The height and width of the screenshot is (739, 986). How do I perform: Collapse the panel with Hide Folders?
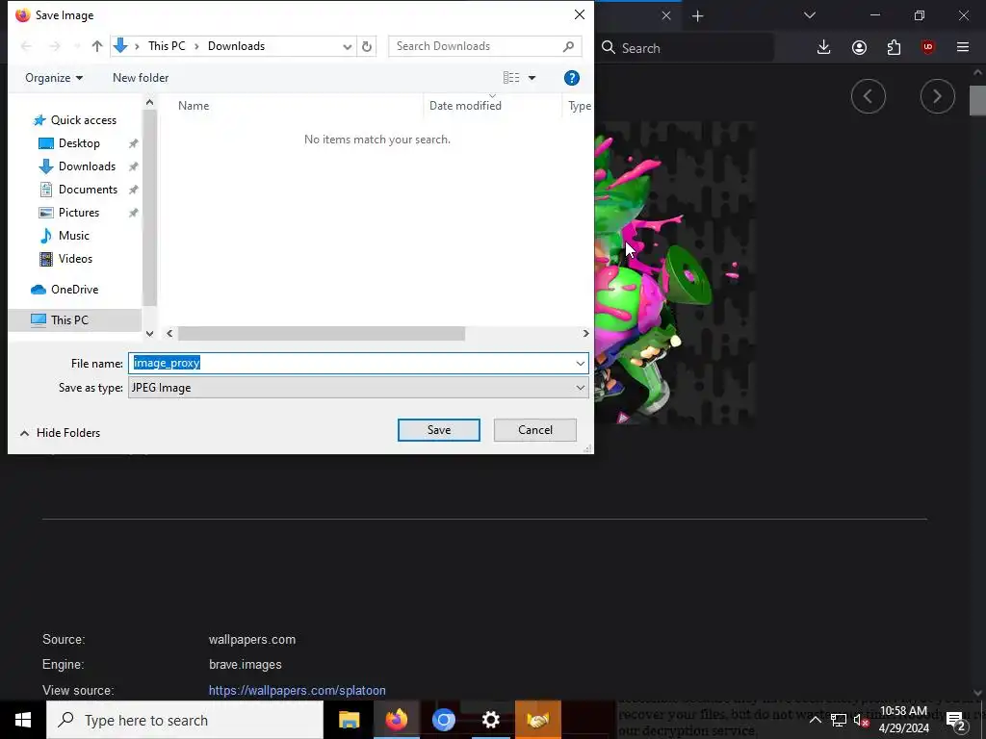pos(60,433)
